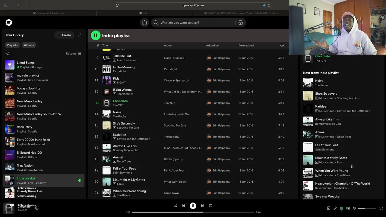Viewport: 386px width, 217px height.
Task: Click Erin Halpenny on the Kathleen row
Action: (221, 137)
